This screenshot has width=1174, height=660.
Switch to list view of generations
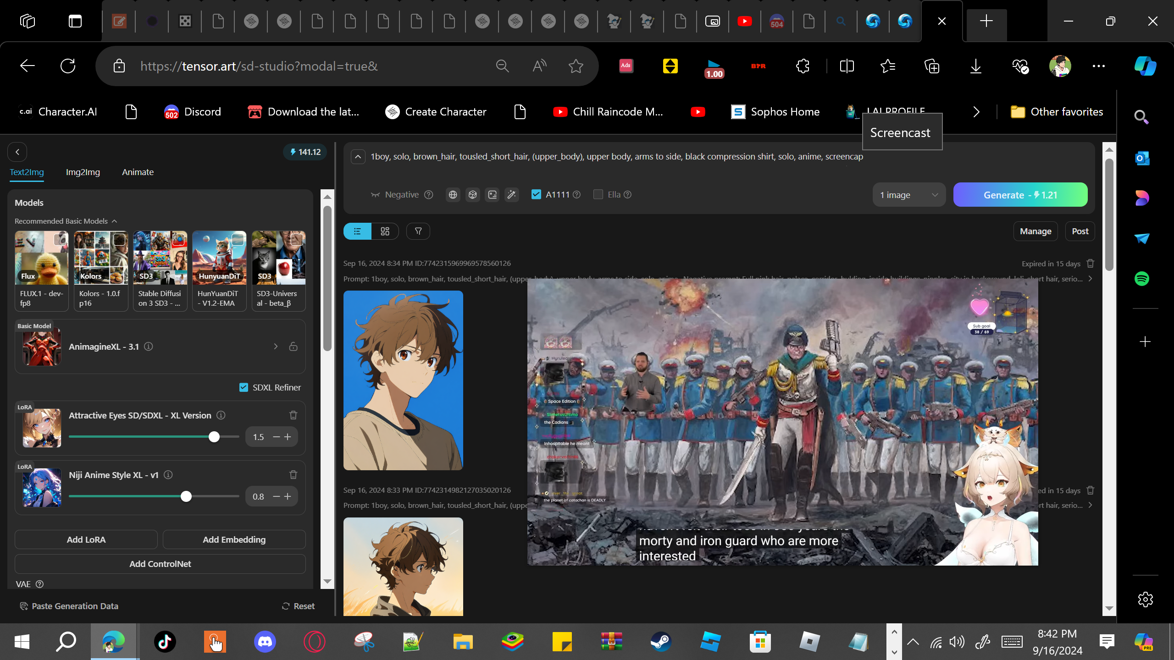[x=357, y=231]
